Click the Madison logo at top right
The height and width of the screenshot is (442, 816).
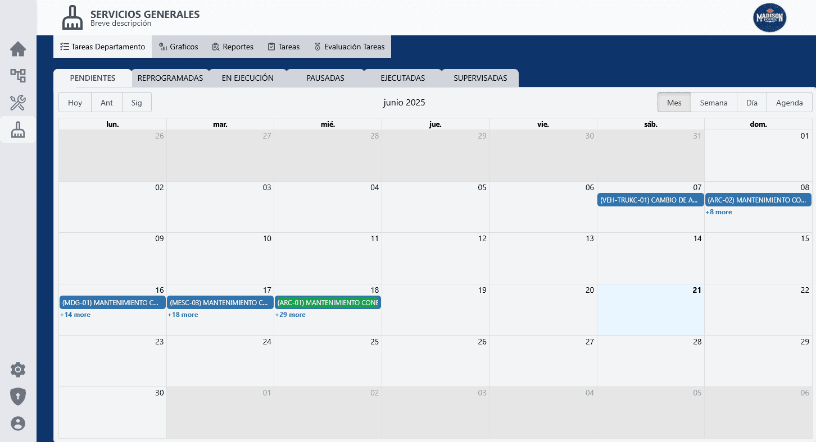click(769, 17)
